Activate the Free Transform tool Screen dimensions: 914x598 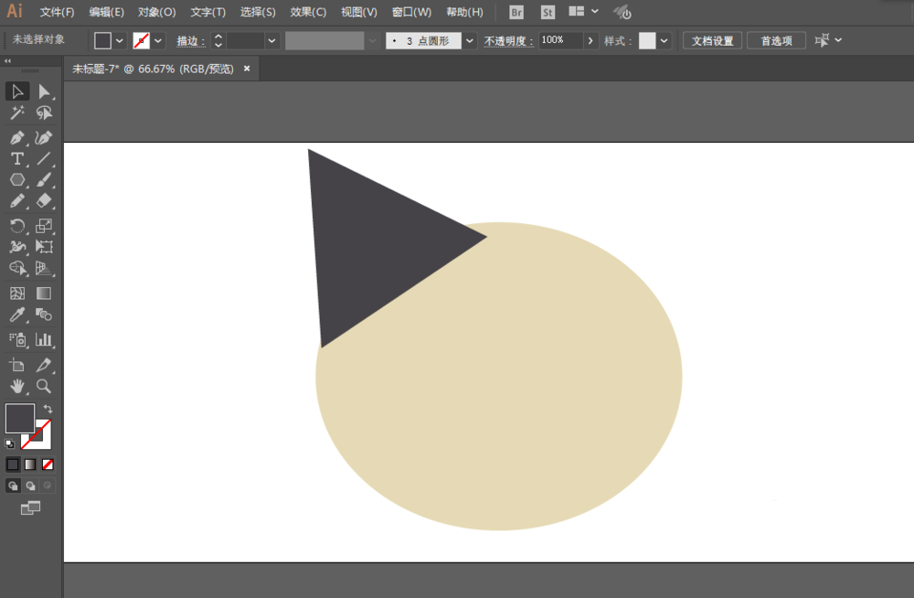coord(44,246)
